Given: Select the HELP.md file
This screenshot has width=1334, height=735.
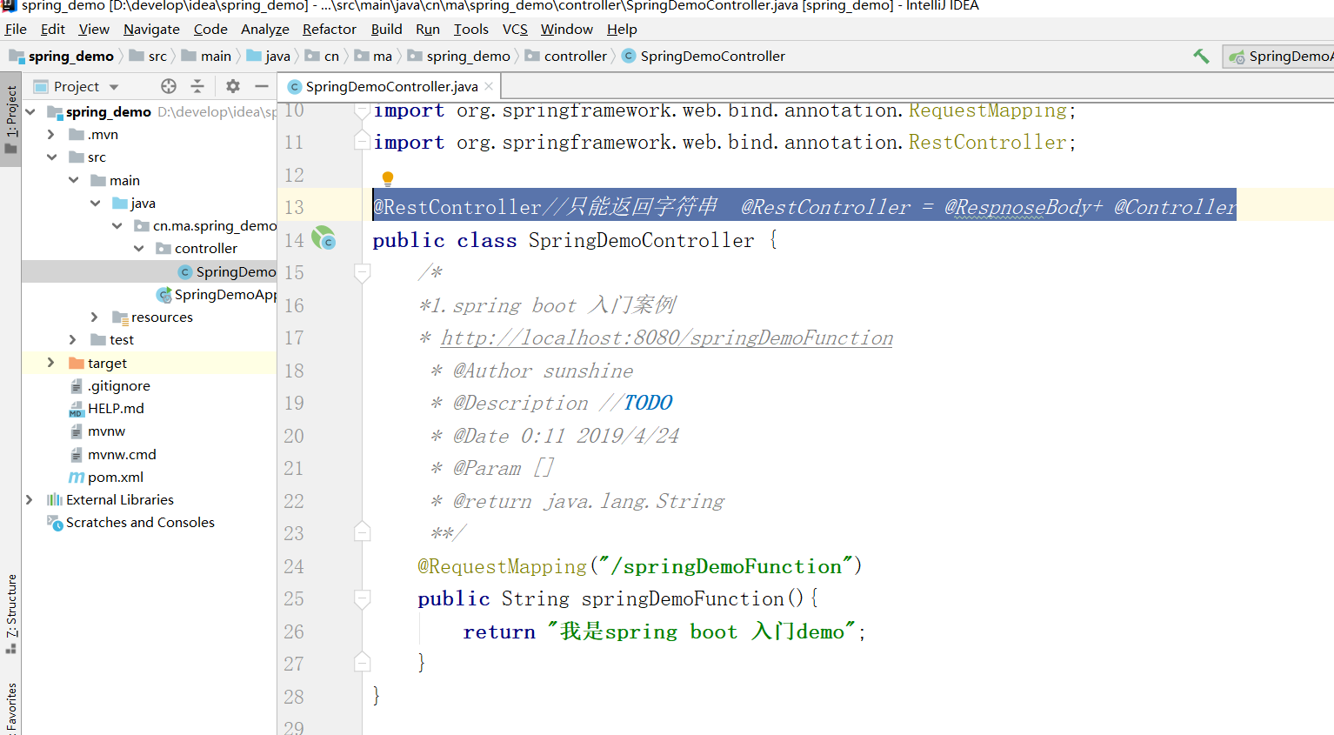Looking at the screenshot, I should (x=106, y=408).
